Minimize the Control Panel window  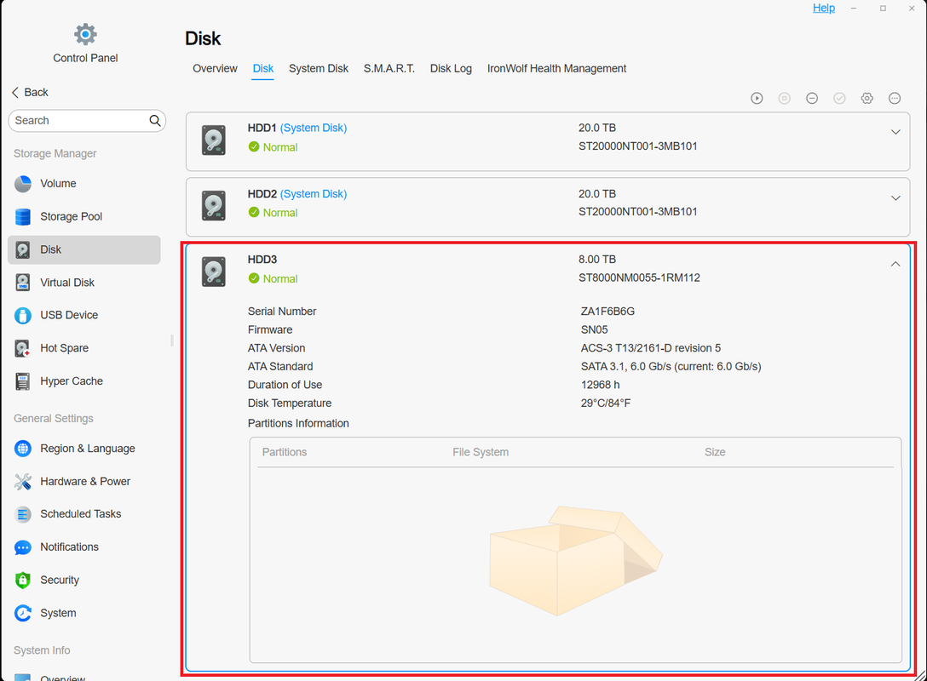point(853,9)
